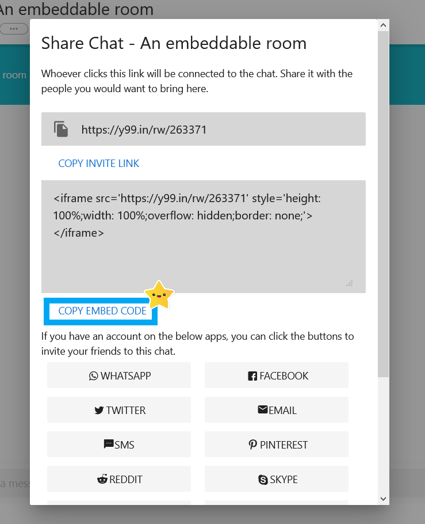Copy the invite link

click(x=99, y=164)
